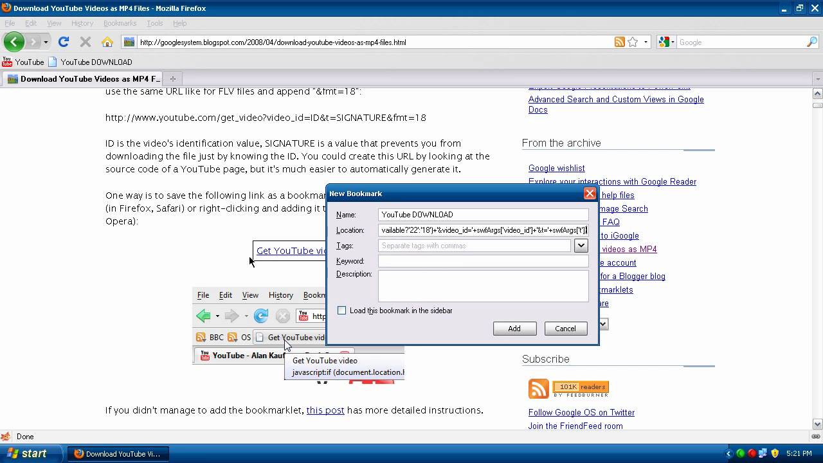Click the page scrollbar down arrow
Viewport: 823px width, 463px height.
[818, 424]
